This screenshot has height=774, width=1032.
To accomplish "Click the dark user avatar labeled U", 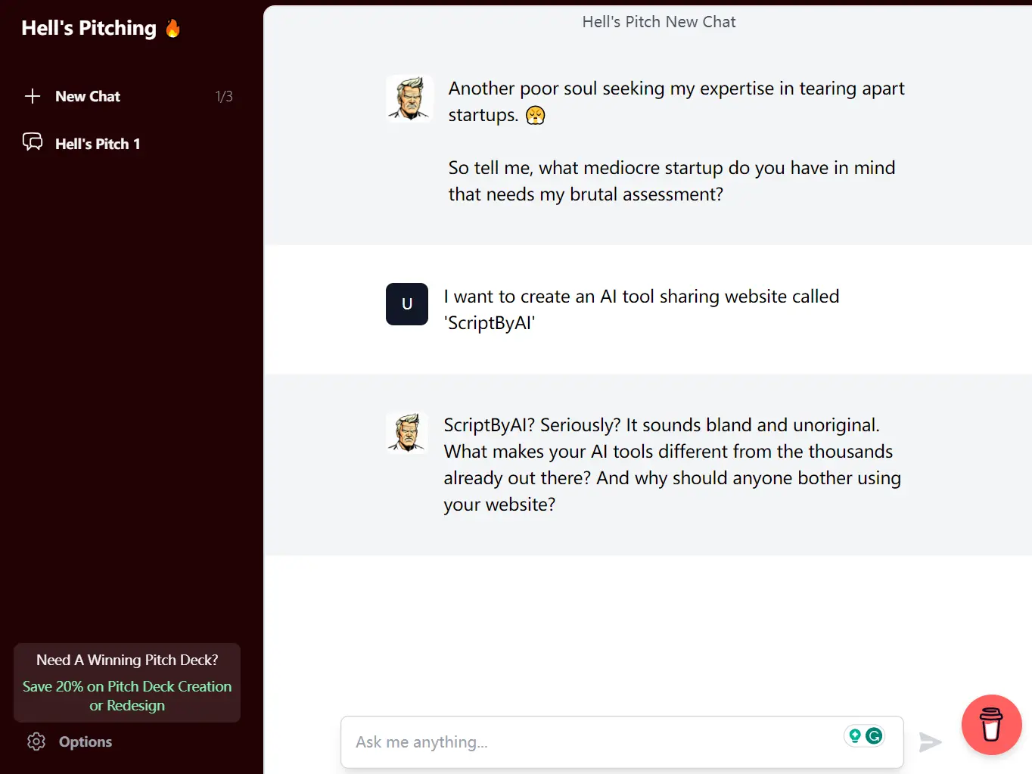I will pos(407,304).
